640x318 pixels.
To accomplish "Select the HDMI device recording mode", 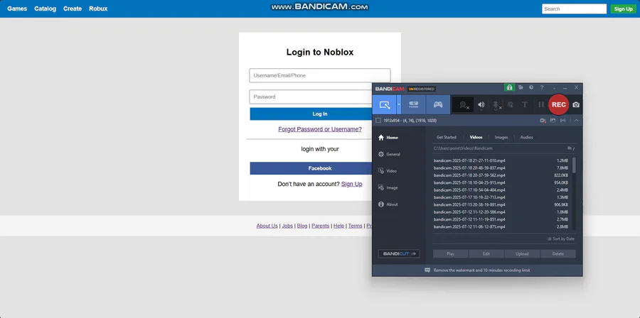I will tap(413, 104).
